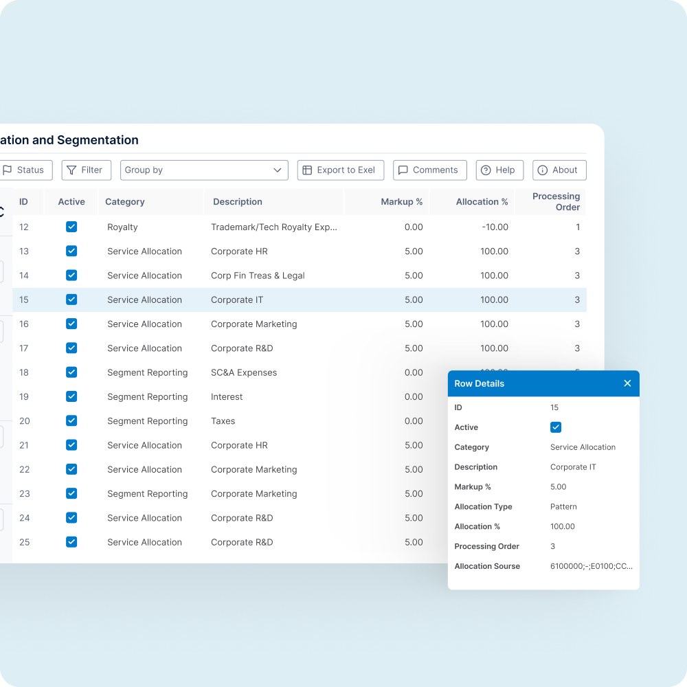Sort by the Category column header
This screenshot has height=687, width=687.
[x=125, y=202]
